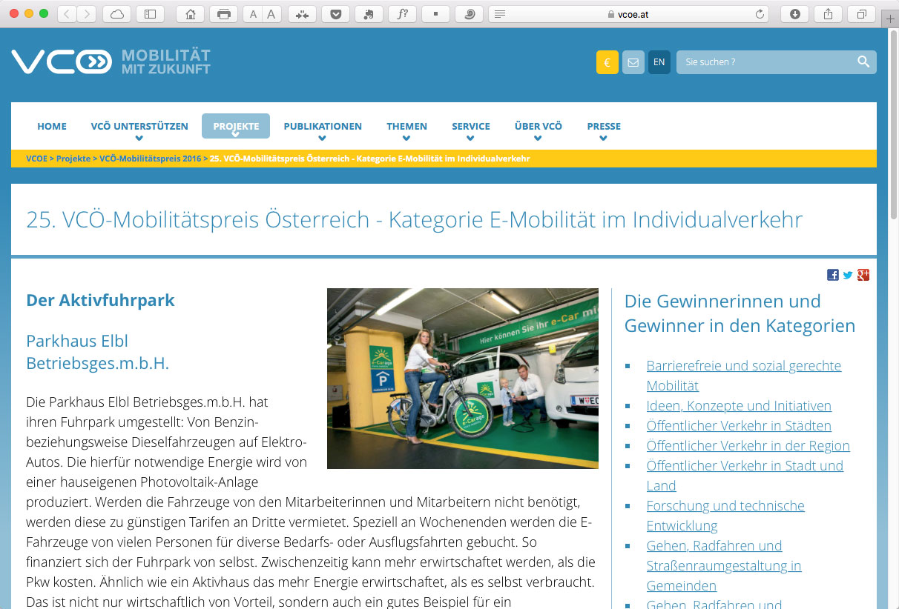The width and height of the screenshot is (899, 609).
Task: Save the page to Pocket
Action: pyautogui.click(x=336, y=13)
